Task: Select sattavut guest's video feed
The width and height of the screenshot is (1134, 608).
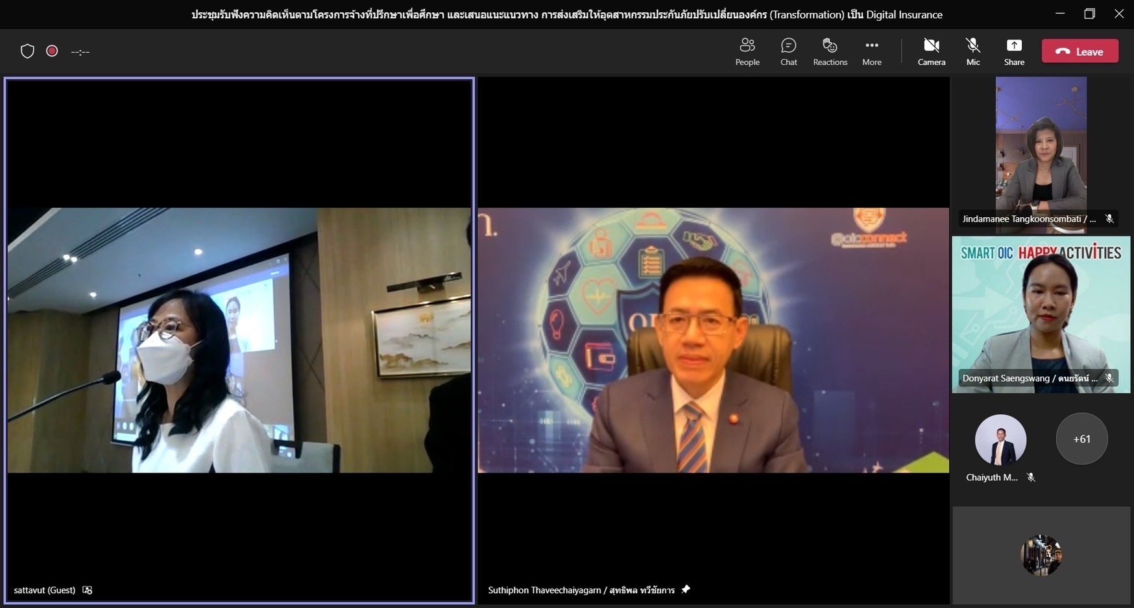Action: click(x=239, y=340)
